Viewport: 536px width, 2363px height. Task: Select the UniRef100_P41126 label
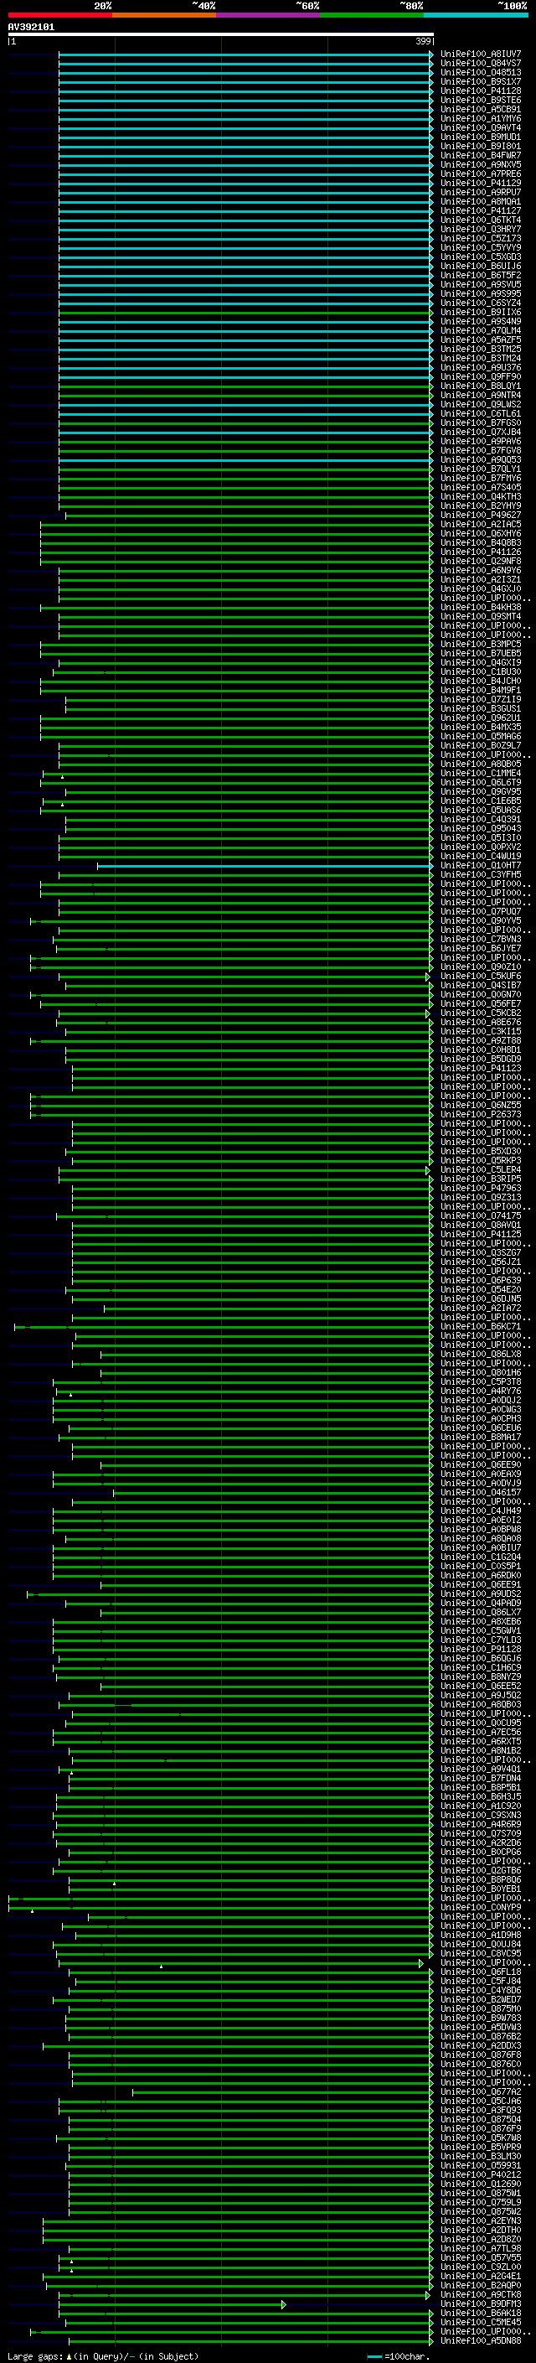[x=481, y=552]
